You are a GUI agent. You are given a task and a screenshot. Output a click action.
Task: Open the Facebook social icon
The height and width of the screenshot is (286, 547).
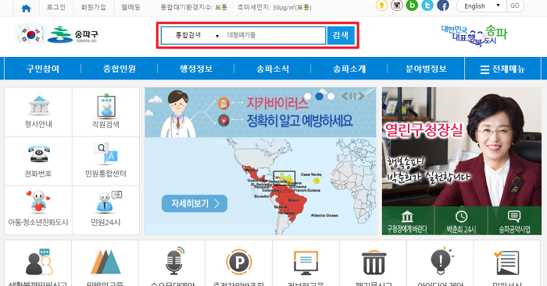coord(443,5)
